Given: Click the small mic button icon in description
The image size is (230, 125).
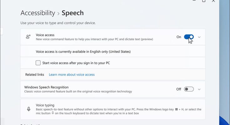Looking at the screenshot, I should [53, 113].
